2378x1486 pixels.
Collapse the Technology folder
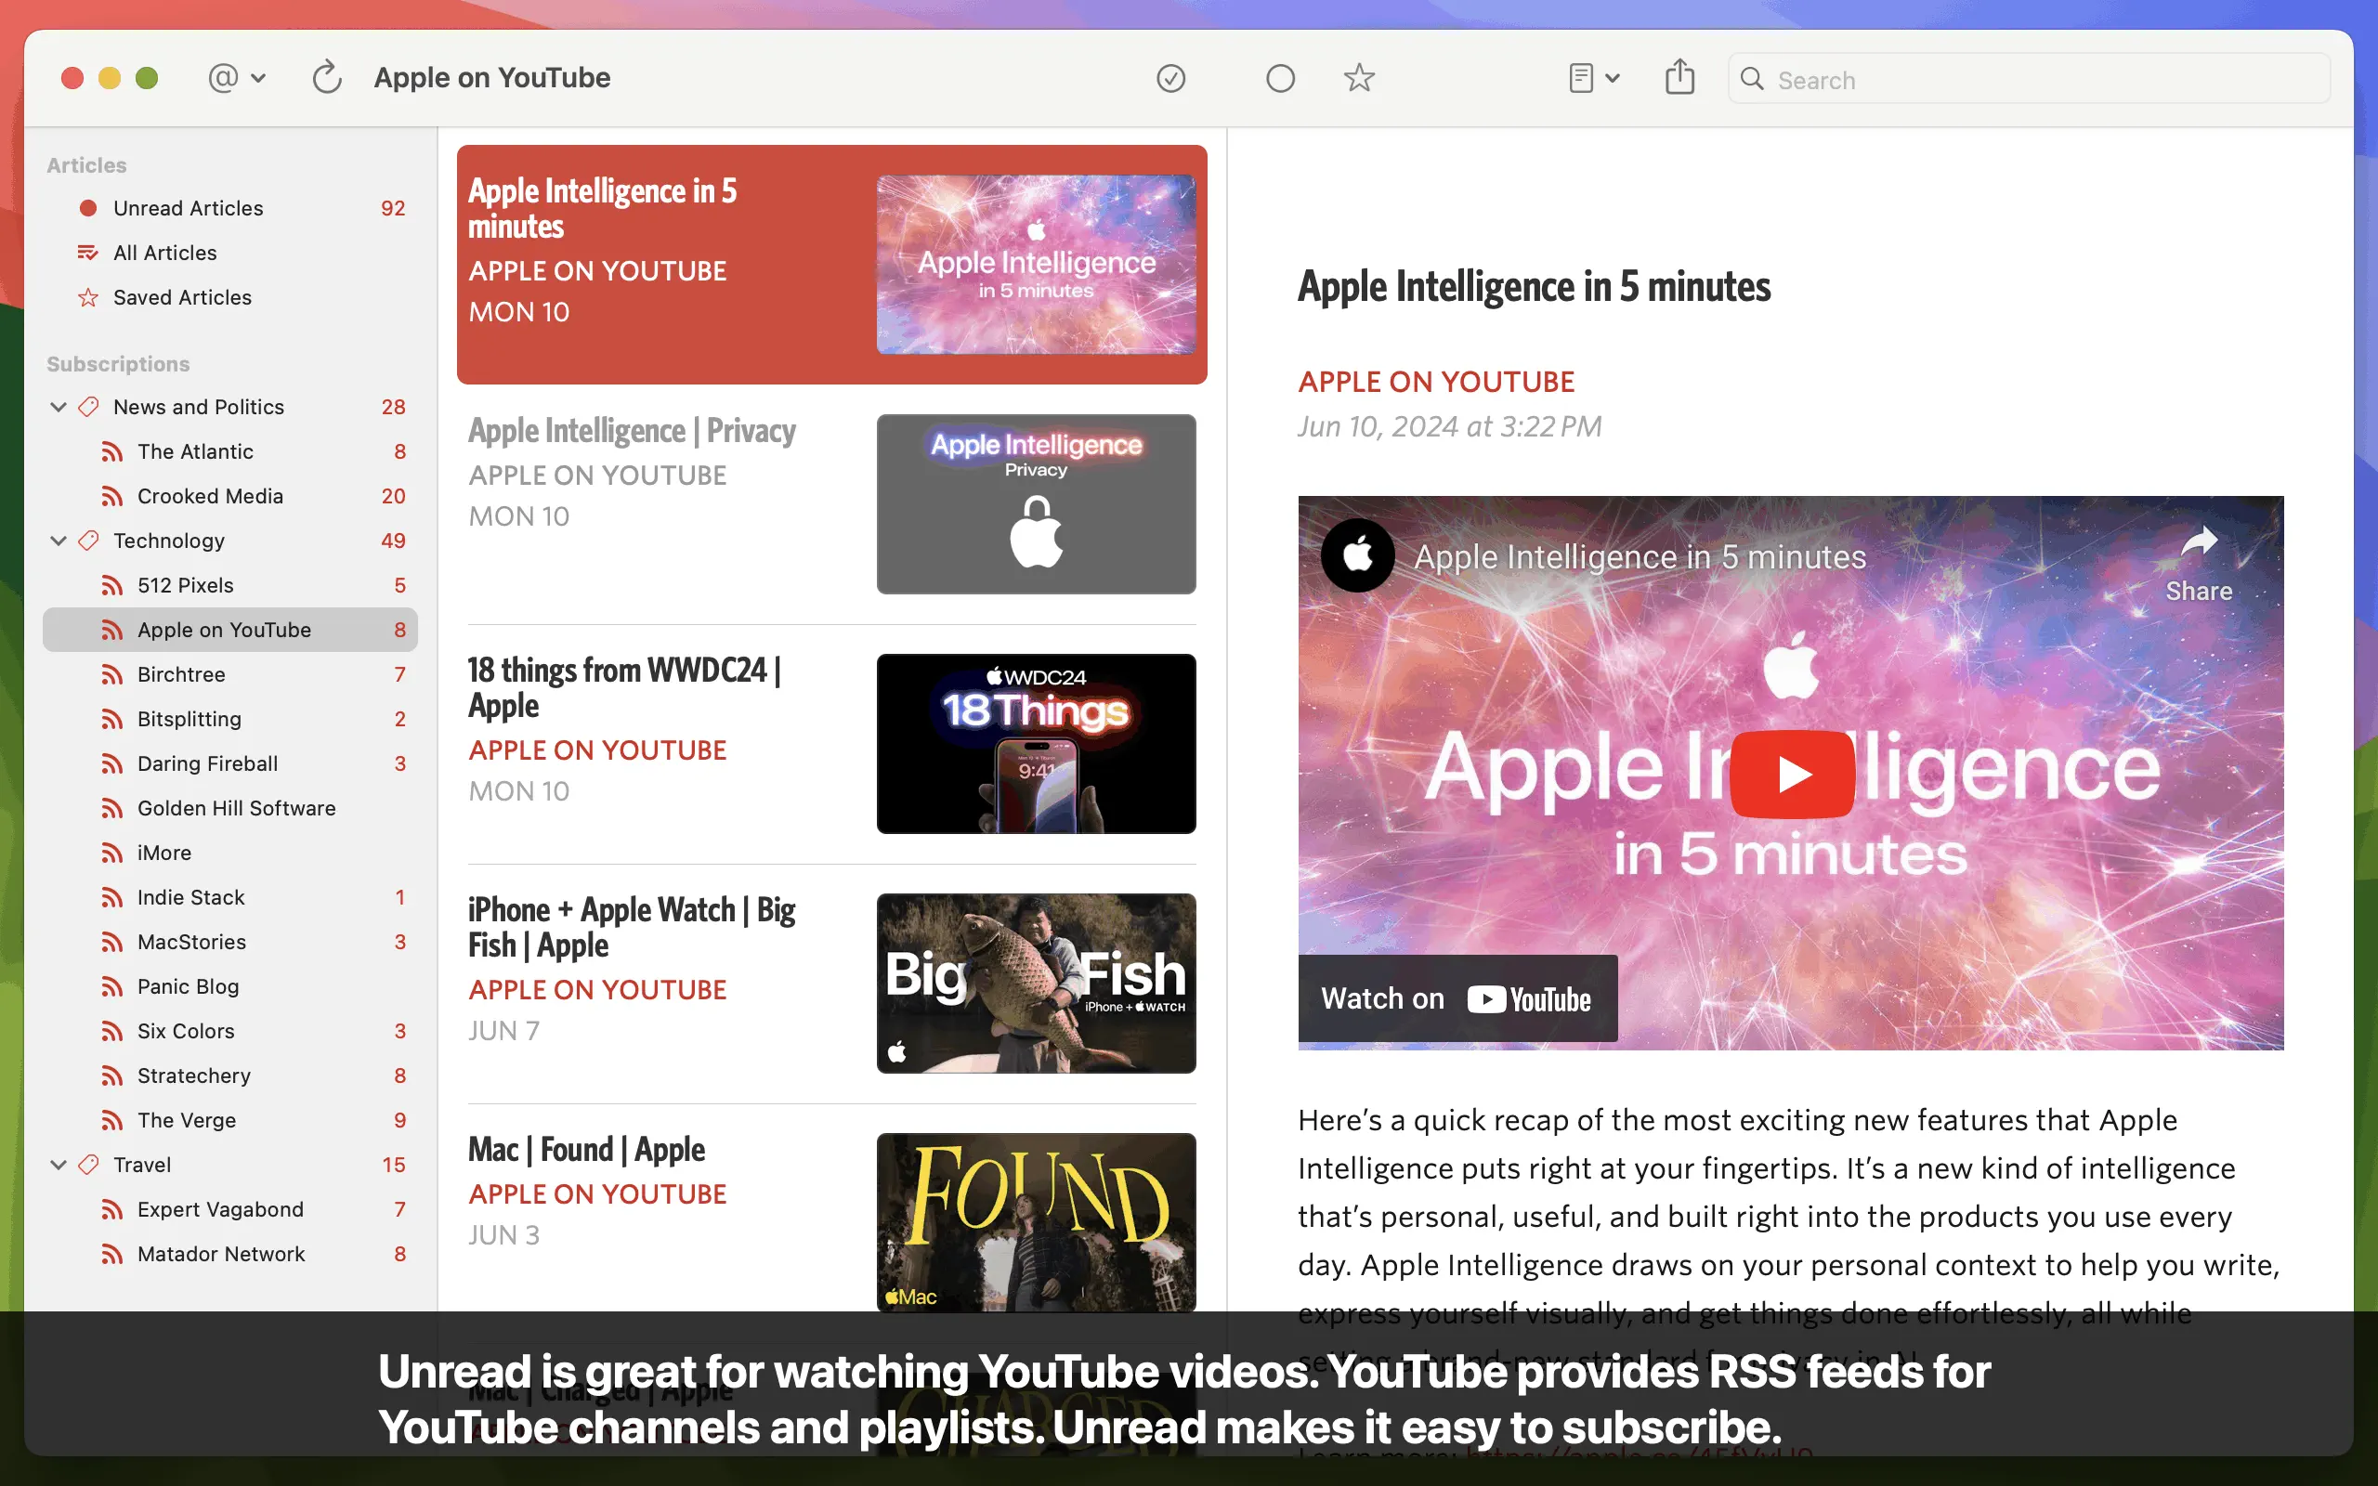[x=58, y=541]
